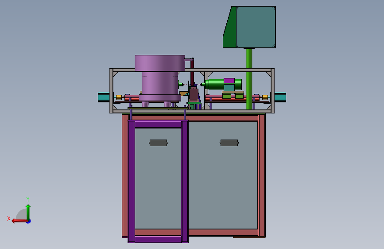Select the purple frame on the cabinet front
This screenshot has height=249, width=384.
coord(158,181)
